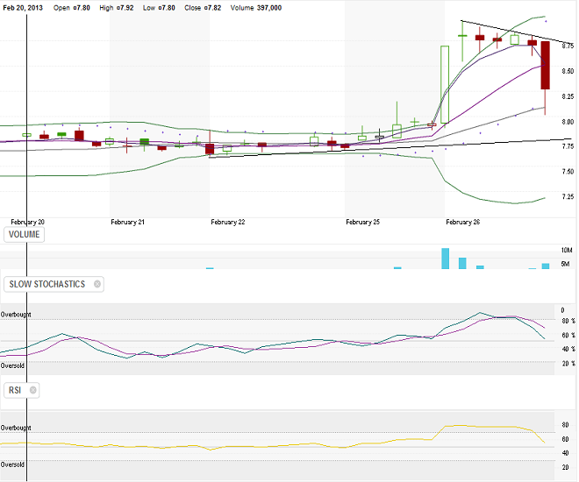This screenshot has width=579, height=482.
Task: Click the tall hollow green candle on February 26
Action: pos(445,83)
